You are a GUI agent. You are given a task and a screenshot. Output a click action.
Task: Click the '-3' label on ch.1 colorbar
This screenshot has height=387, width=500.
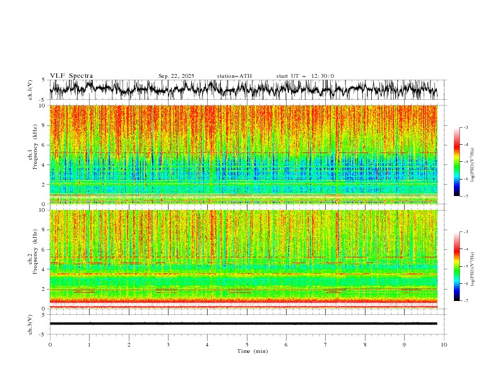pyautogui.click(x=465, y=127)
